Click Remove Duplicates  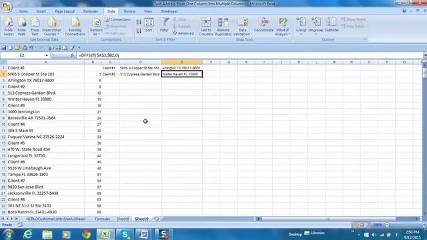tap(223, 27)
